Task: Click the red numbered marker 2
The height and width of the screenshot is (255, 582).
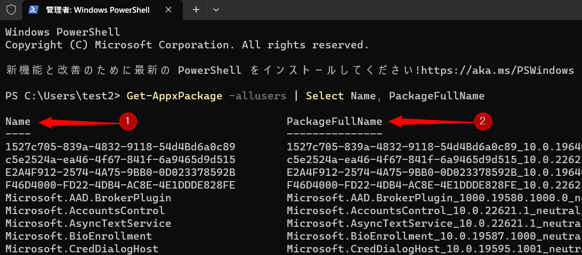Action: 482,122
